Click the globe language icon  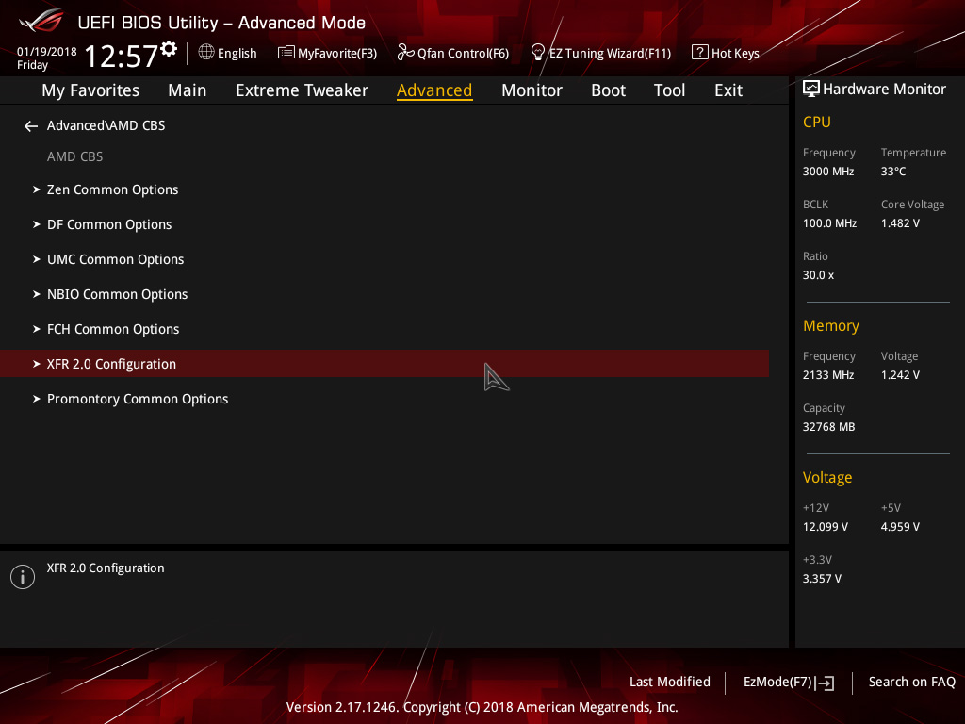click(206, 53)
